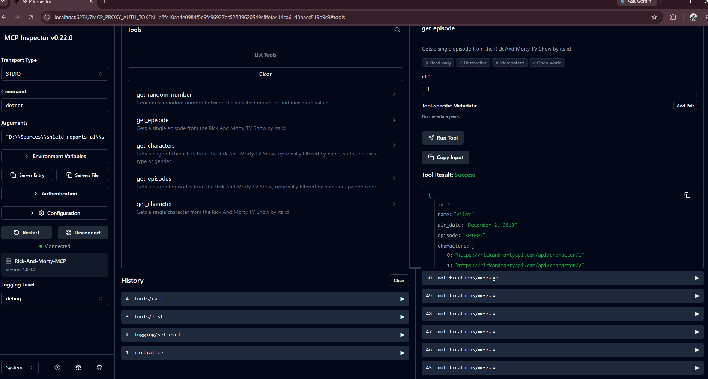Open a new browser tab

click(105, 2)
